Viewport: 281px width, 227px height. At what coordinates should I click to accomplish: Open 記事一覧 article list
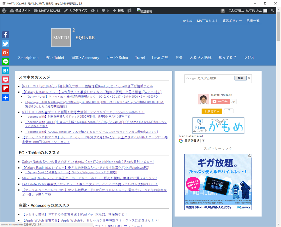pos(253,21)
